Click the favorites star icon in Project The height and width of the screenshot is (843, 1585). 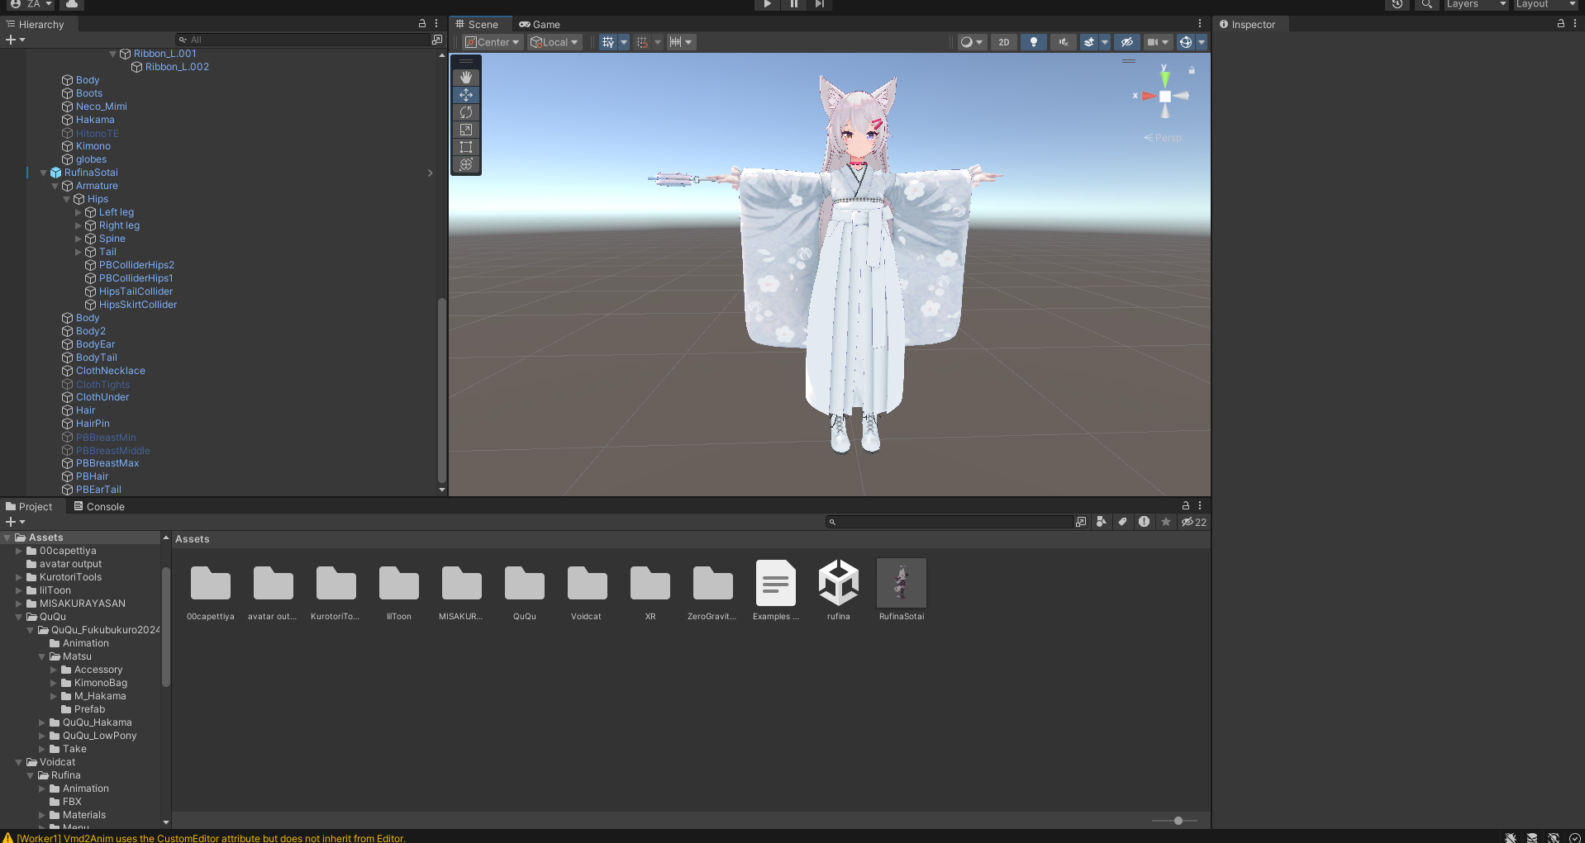[1166, 522]
